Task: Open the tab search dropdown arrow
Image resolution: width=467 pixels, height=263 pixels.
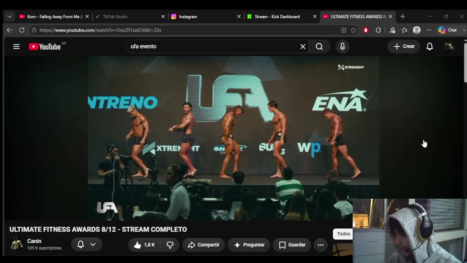Action: pyautogui.click(x=9, y=16)
